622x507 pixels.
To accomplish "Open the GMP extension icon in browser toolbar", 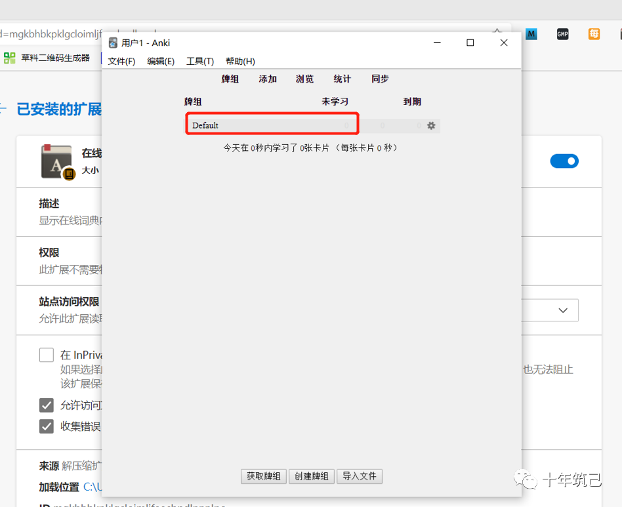I will coord(562,34).
